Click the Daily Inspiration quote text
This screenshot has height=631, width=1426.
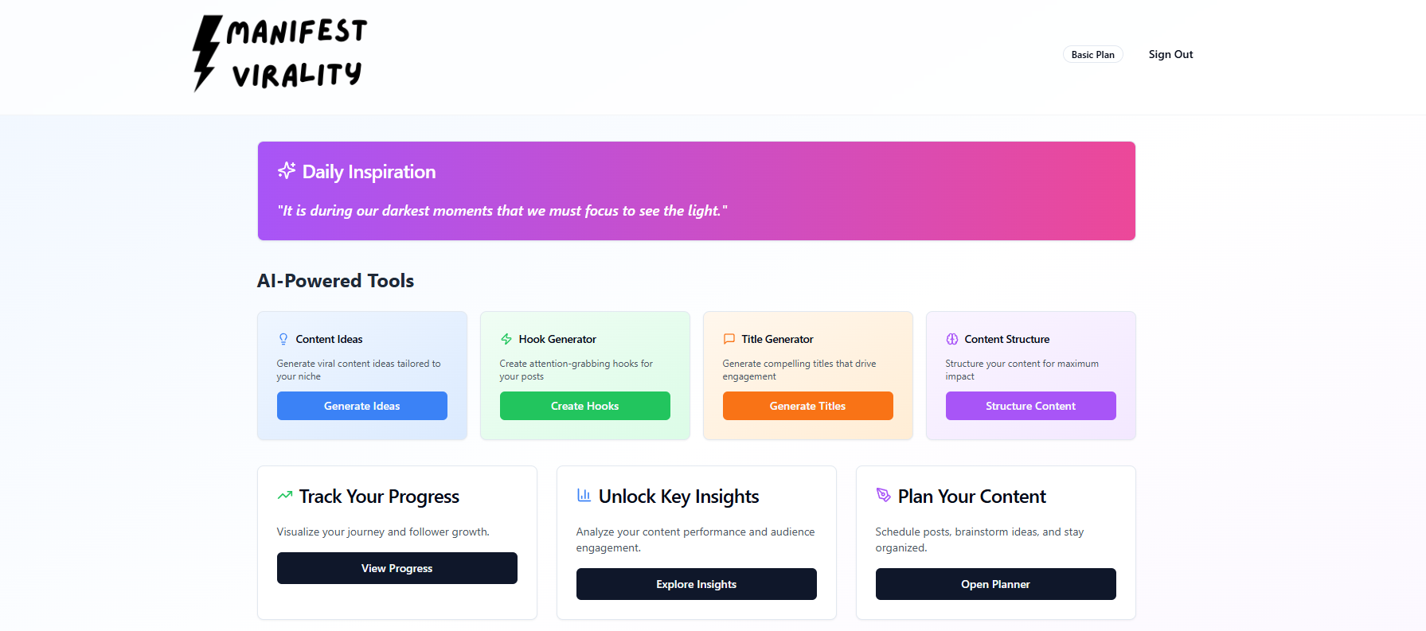[502, 211]
